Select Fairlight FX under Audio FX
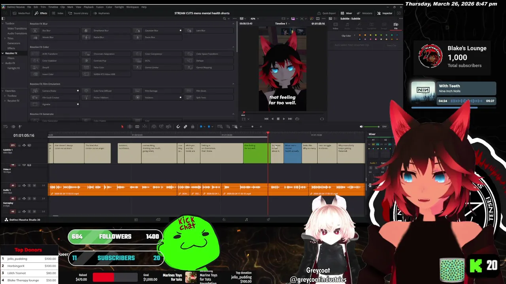This screenshot has height=284, width=506. (13, 68)
